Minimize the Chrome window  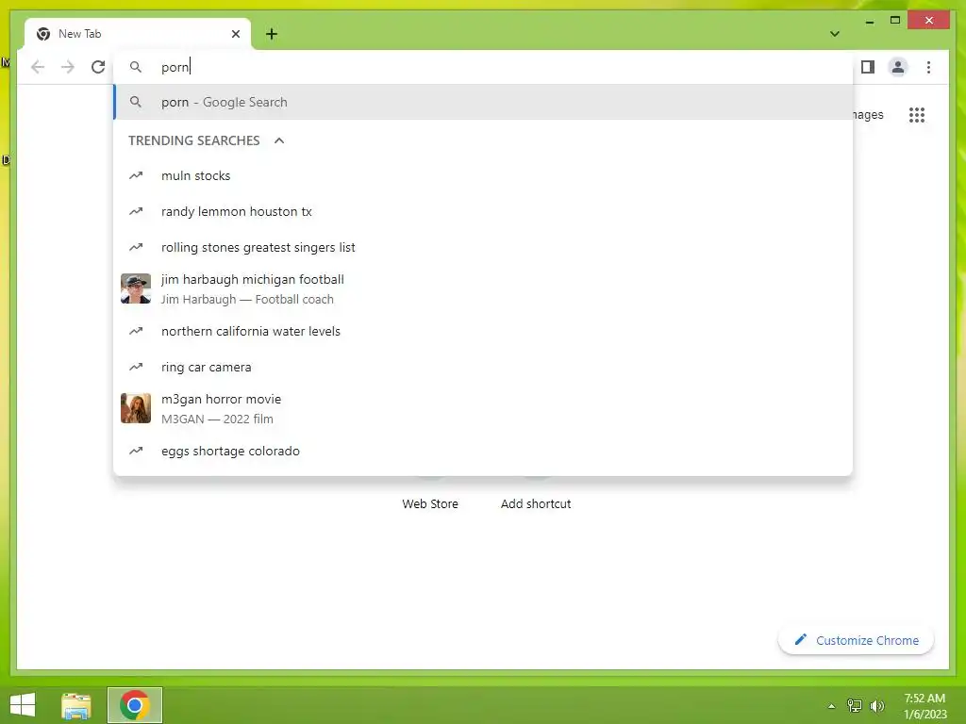coord(869,22)
